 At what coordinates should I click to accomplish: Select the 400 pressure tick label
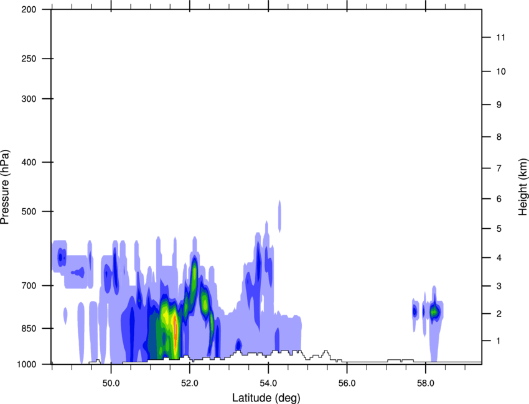pyautogui.click(x=29, y=162)
